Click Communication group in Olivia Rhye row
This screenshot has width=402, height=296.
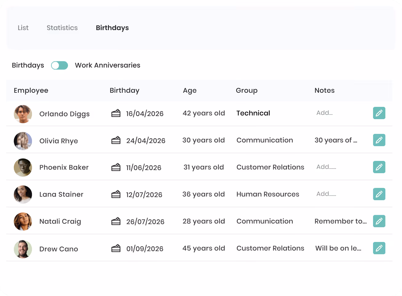[x=265, y=140]
